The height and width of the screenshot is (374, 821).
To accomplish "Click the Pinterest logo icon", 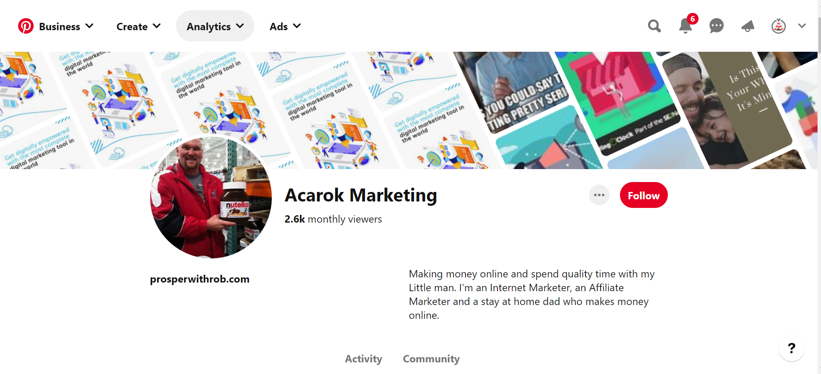I will pos(26,26).
